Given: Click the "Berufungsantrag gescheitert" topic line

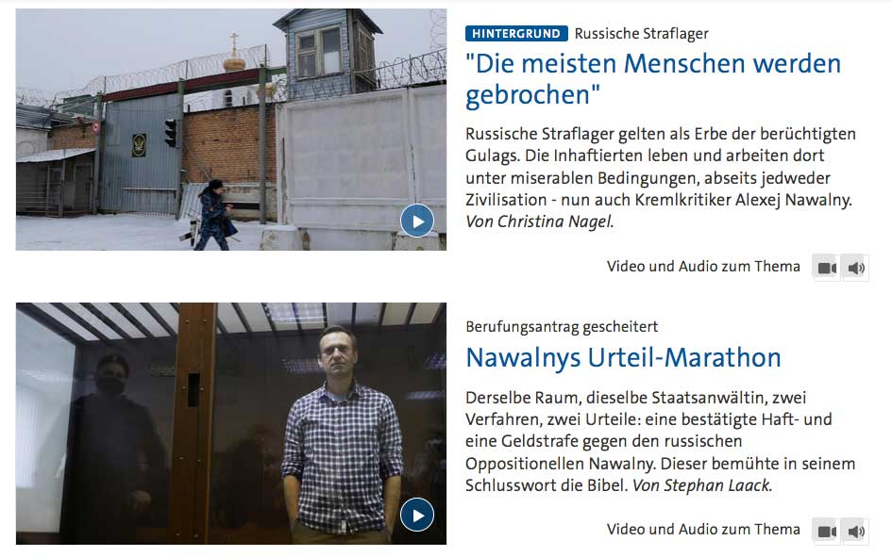Looking at the screenshot, I should click(x=562, y=326).
